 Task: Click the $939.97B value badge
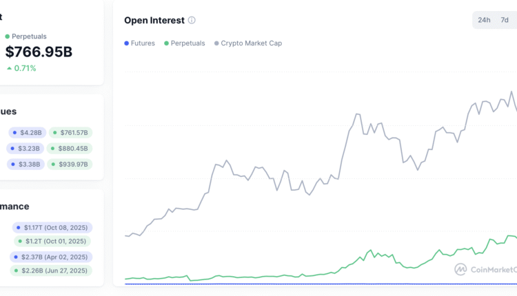(x=70, y=165)
